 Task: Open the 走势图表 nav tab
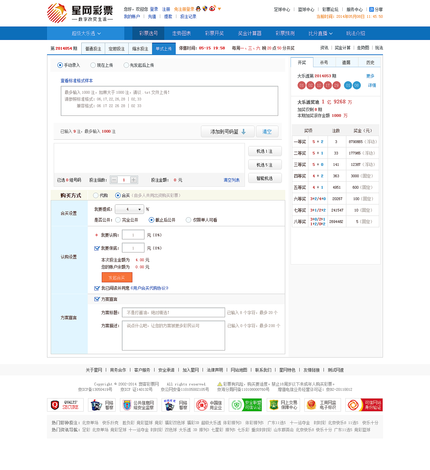tap(181, 33)
